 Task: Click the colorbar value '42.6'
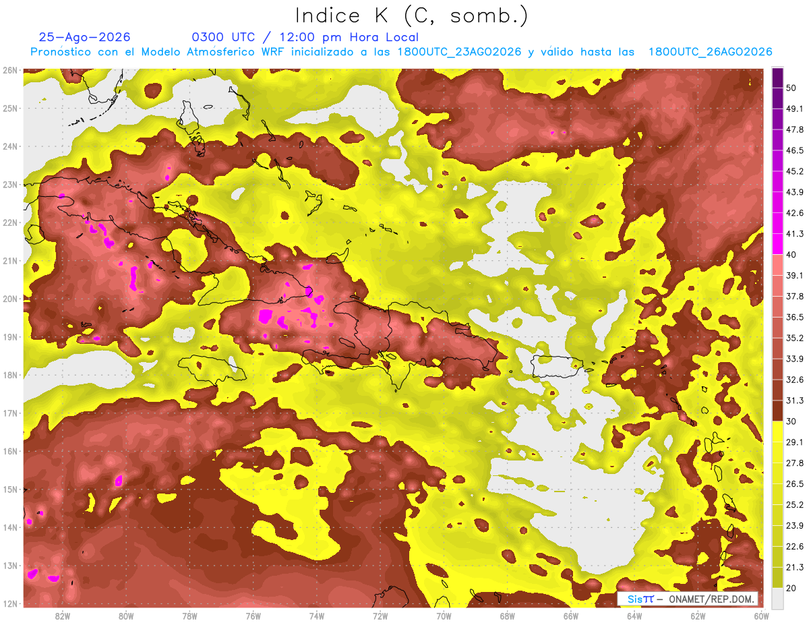point(795,213)
